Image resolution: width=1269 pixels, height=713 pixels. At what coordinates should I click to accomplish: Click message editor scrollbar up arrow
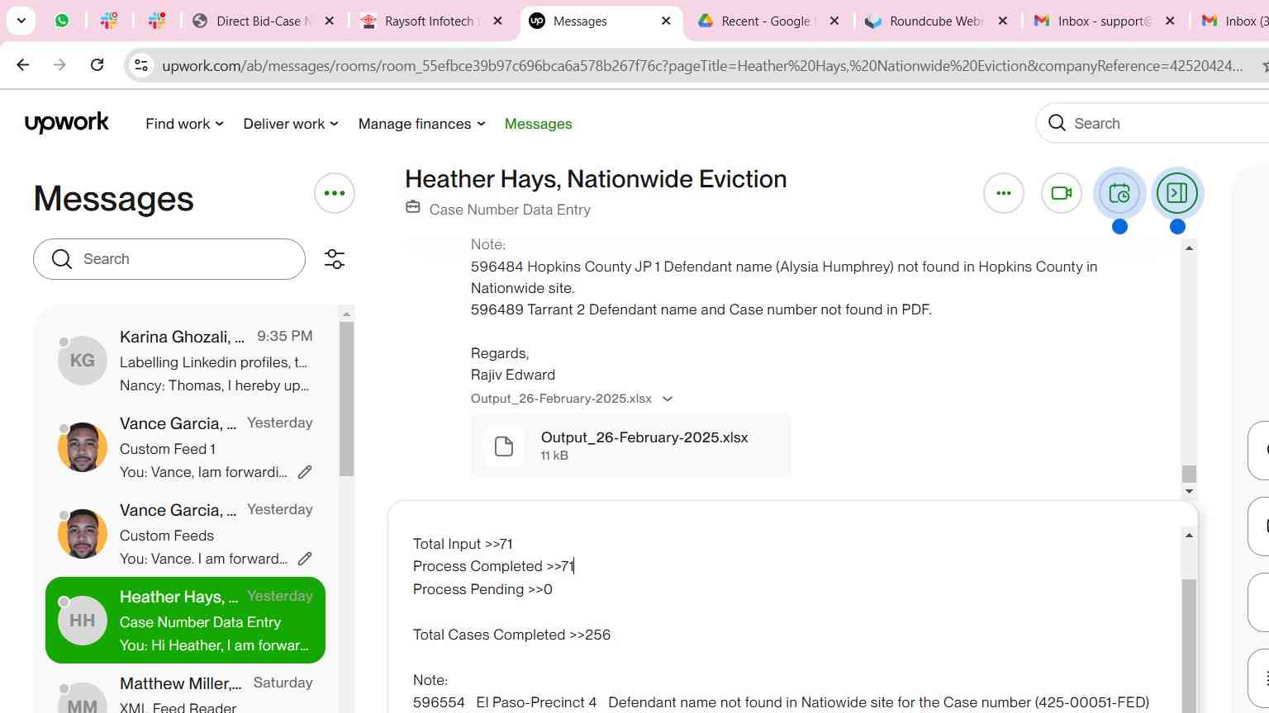tap(1189, 535)
